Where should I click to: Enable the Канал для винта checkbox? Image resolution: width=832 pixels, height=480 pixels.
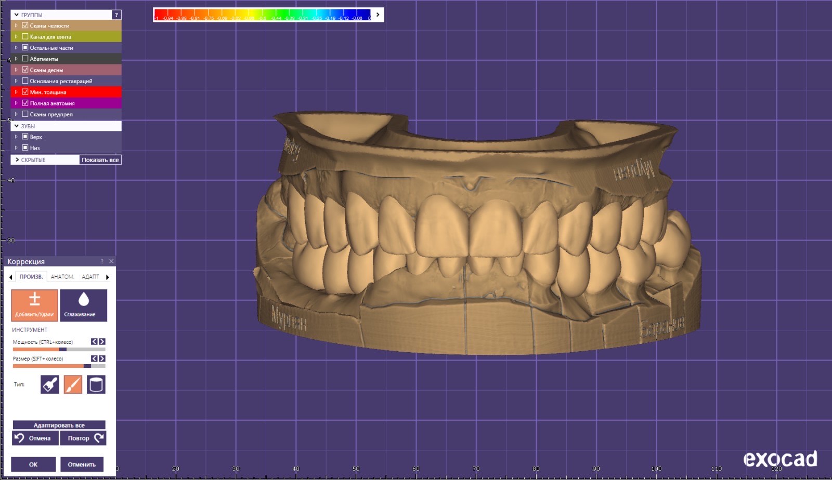(x=25, y=37)
